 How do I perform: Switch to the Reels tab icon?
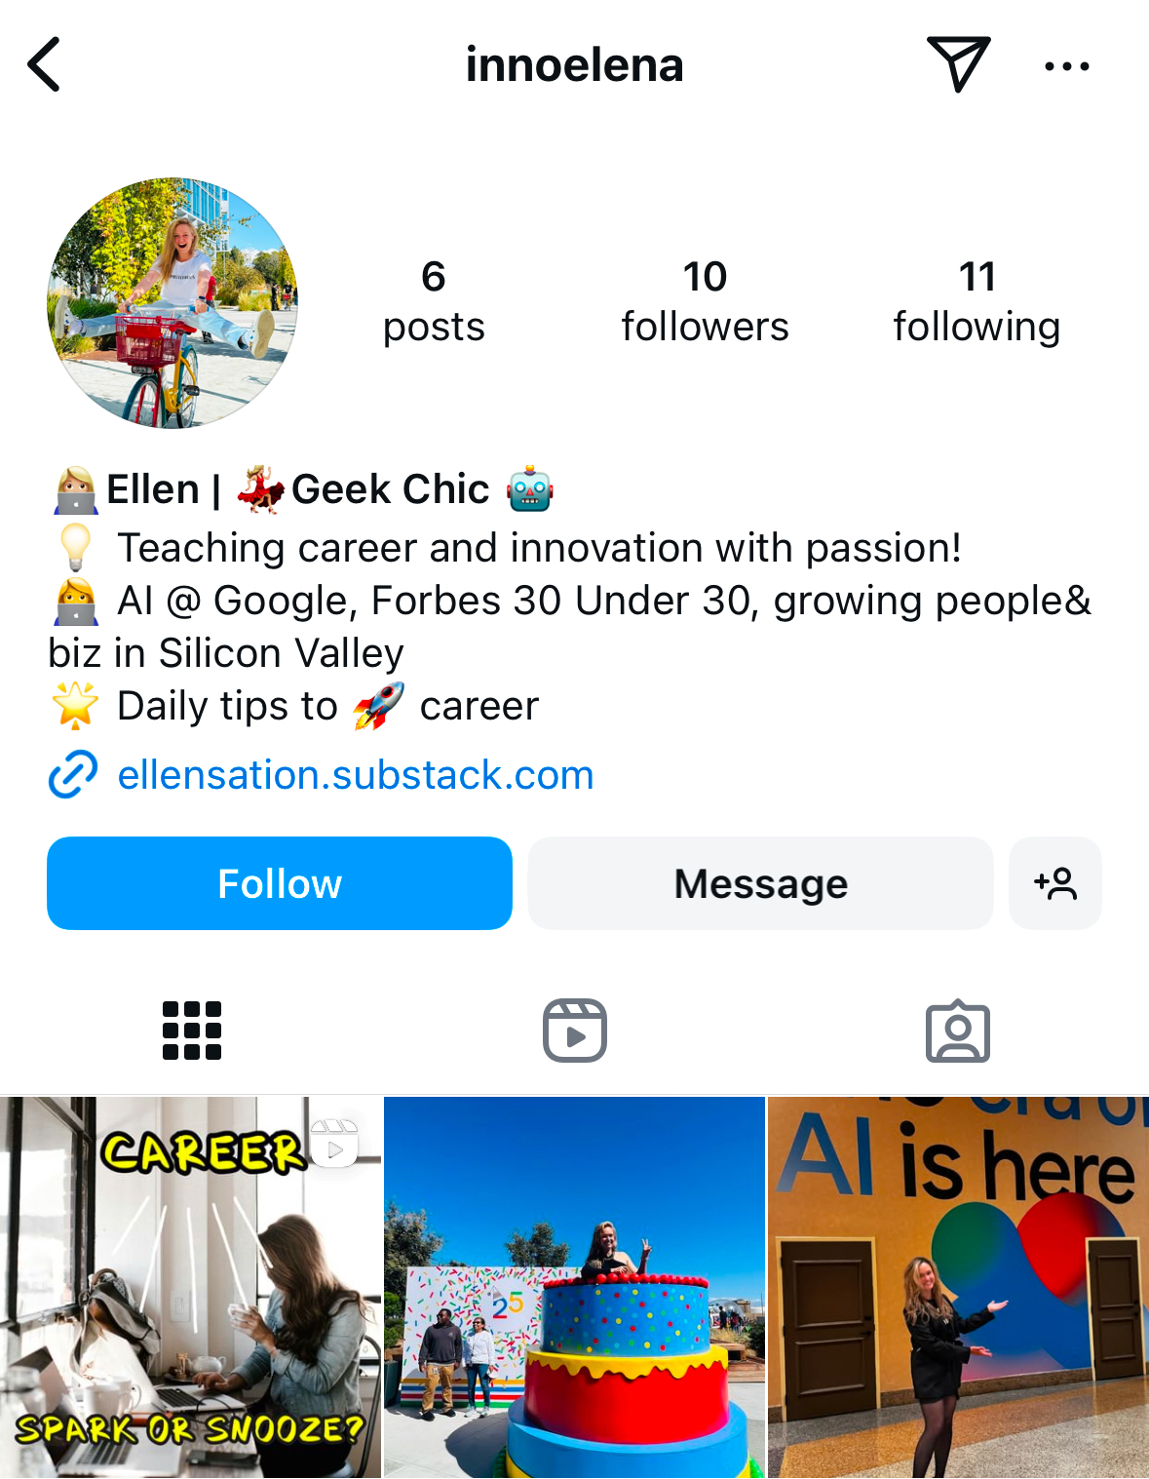575,1031
